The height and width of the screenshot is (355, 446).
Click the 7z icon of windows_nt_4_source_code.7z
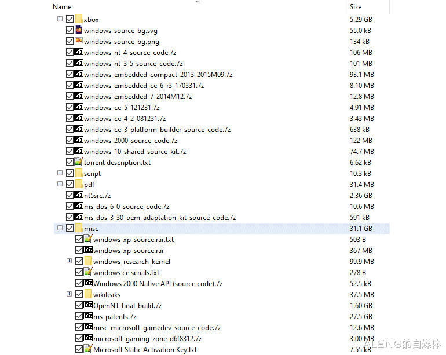click(79, 52)
